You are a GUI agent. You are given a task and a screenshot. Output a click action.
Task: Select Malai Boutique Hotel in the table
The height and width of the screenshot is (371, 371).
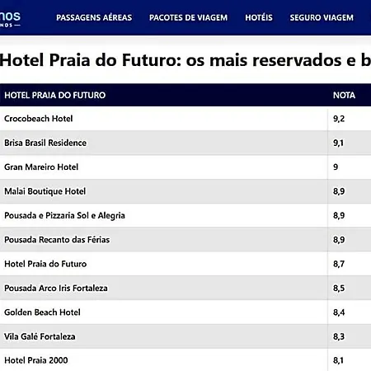tap(185, 191)
